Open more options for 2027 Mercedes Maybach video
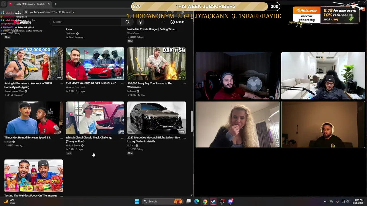This screenshot has height=206, width=367. click(184, 138)
